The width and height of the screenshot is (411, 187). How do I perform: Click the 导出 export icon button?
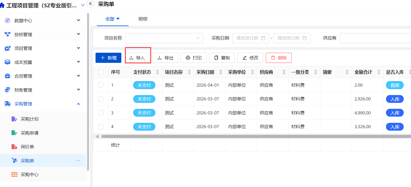(160, 58)
